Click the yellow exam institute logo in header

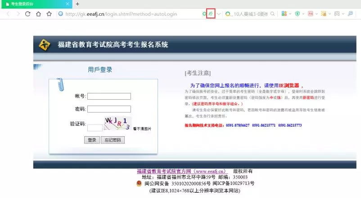(45, 44)
